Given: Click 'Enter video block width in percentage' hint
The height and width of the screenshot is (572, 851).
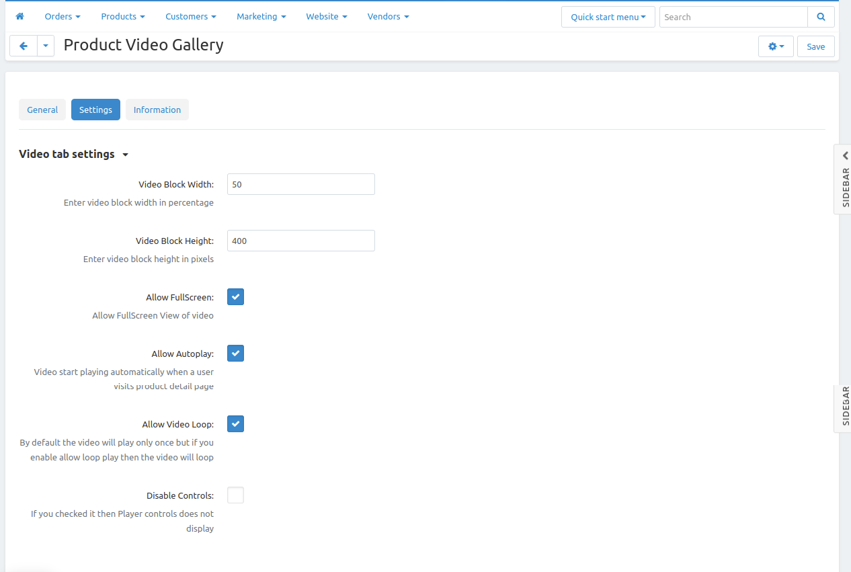Looking at the screenshot, I should click(x=138, y=202).
